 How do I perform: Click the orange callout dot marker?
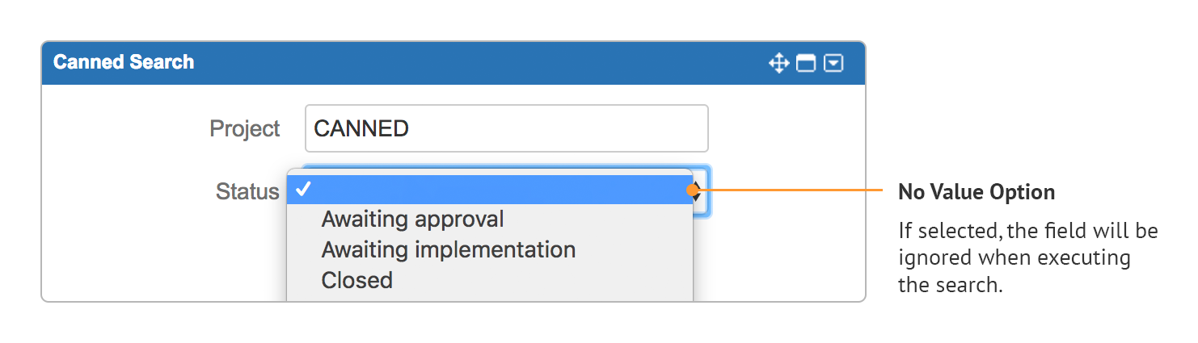pos(693,190)
